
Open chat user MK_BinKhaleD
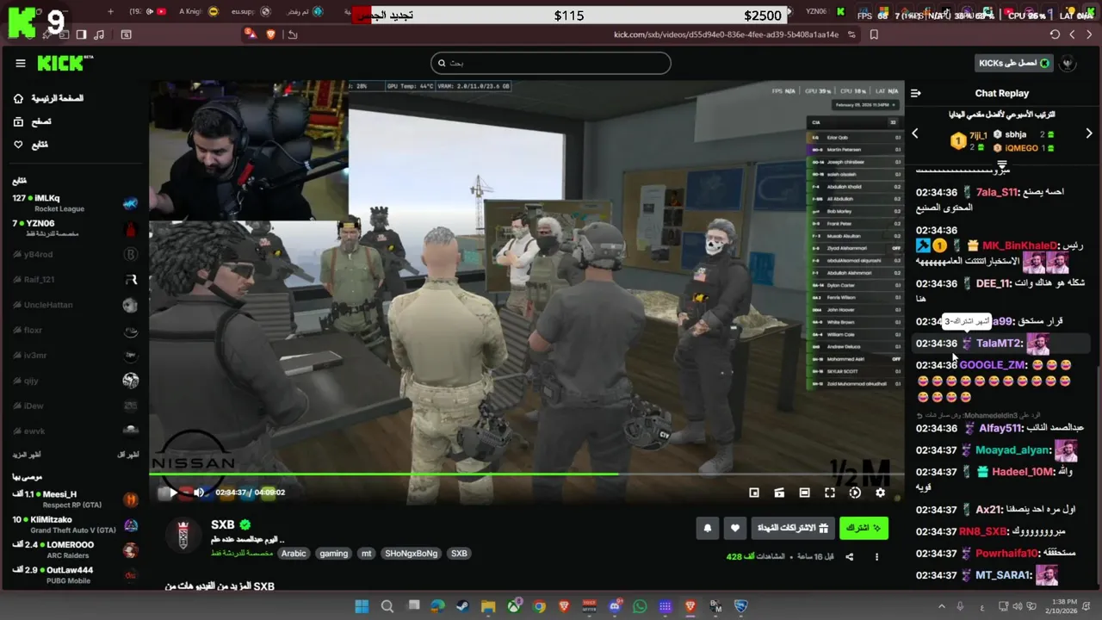tap(1018, 245)
